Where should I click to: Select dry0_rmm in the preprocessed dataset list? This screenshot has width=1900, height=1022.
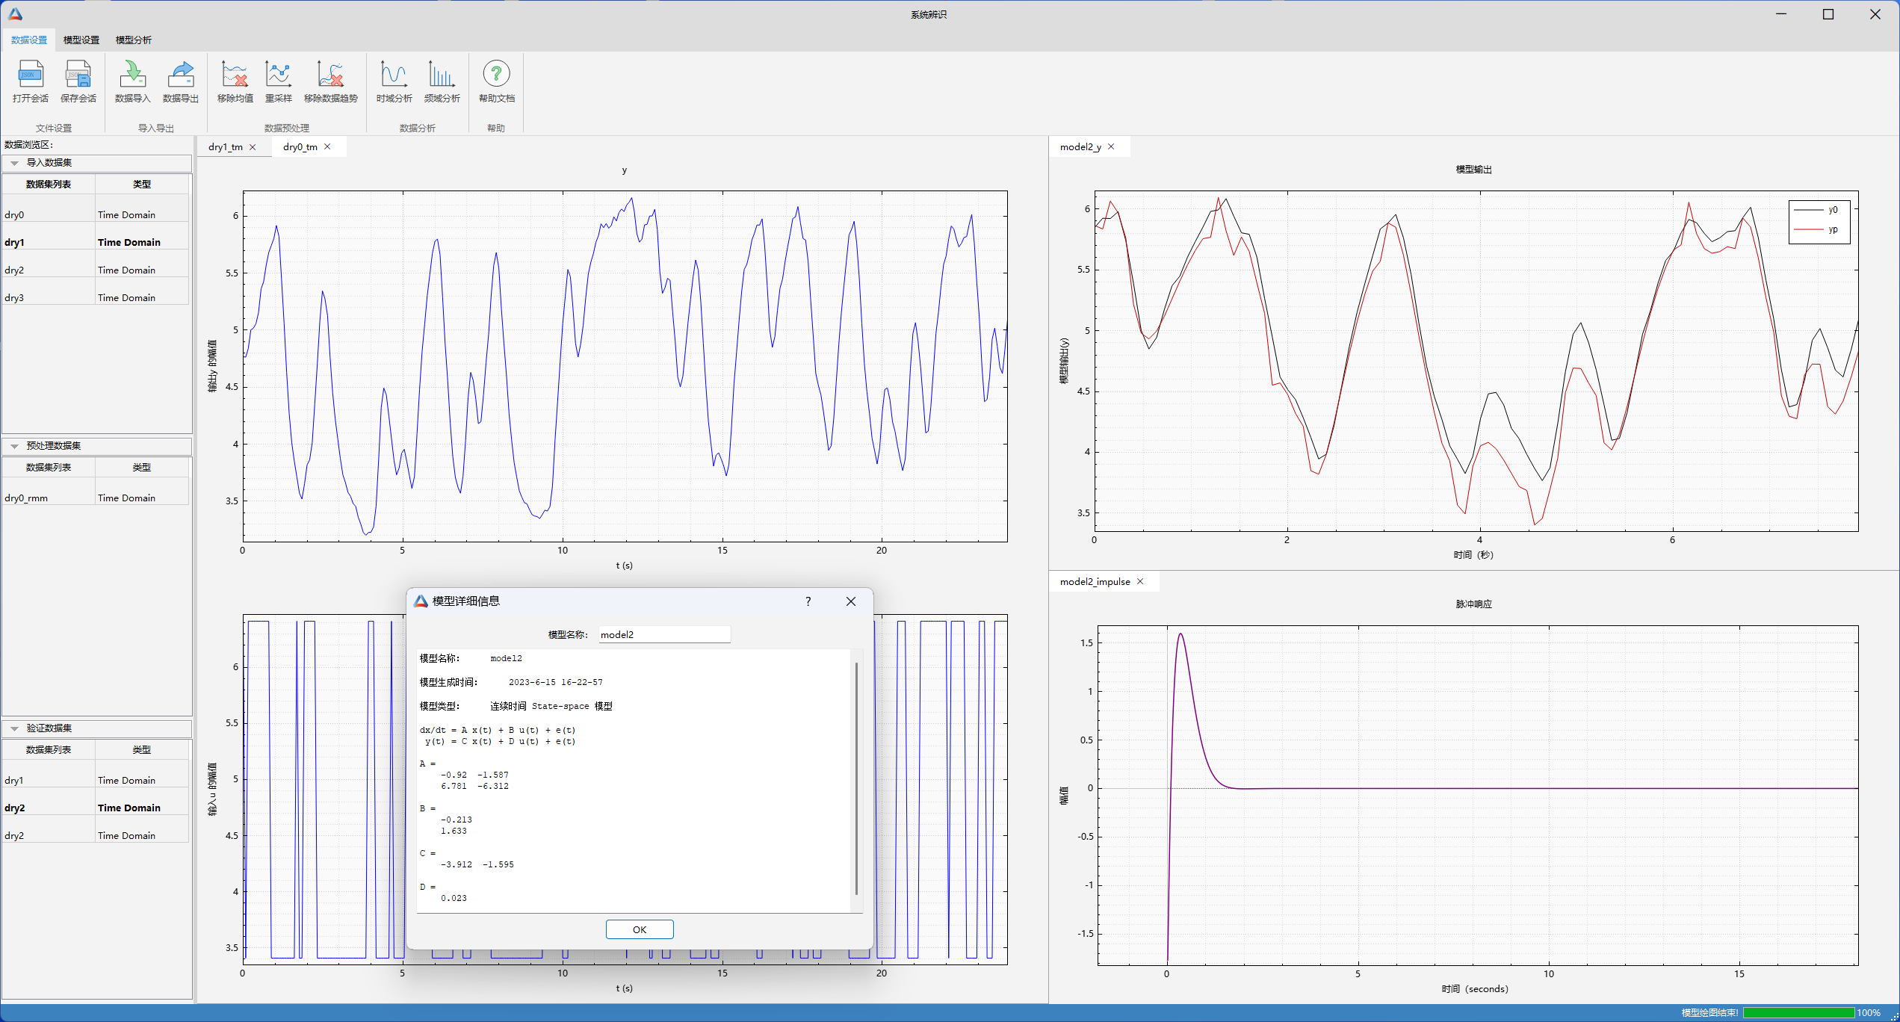point(26,498)
